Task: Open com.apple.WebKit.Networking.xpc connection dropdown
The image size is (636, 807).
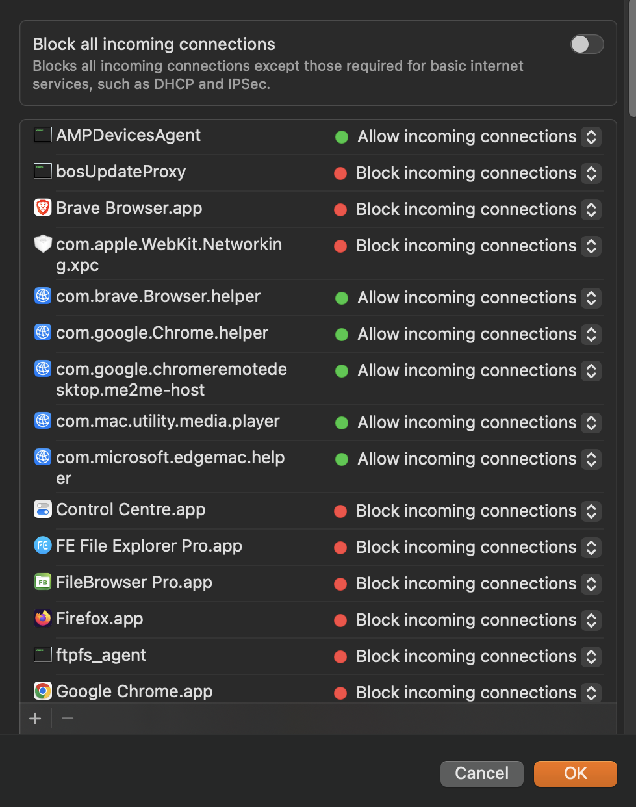Action: point(591,246)
